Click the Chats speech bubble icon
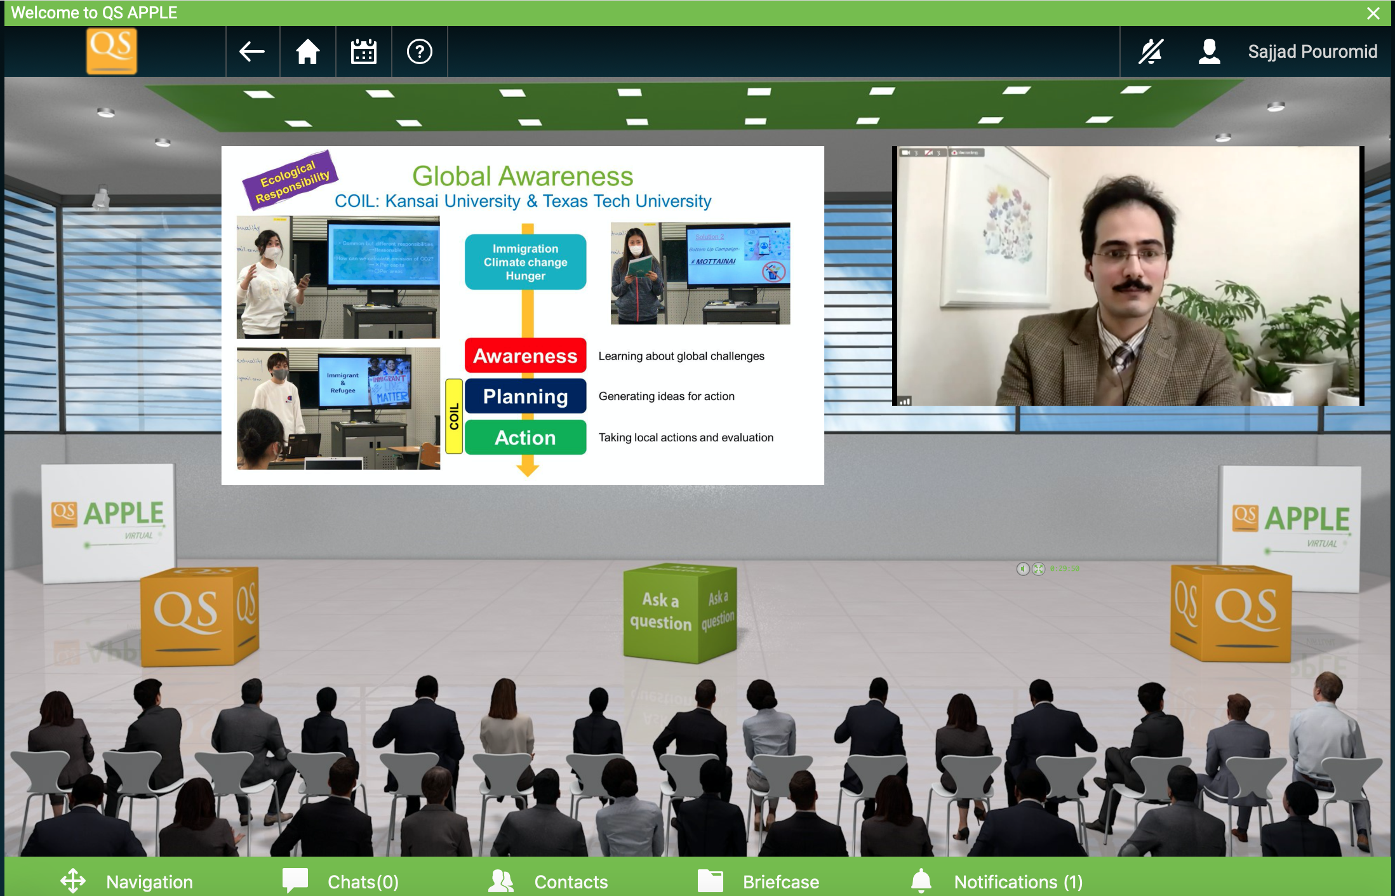 click(295, 880)
